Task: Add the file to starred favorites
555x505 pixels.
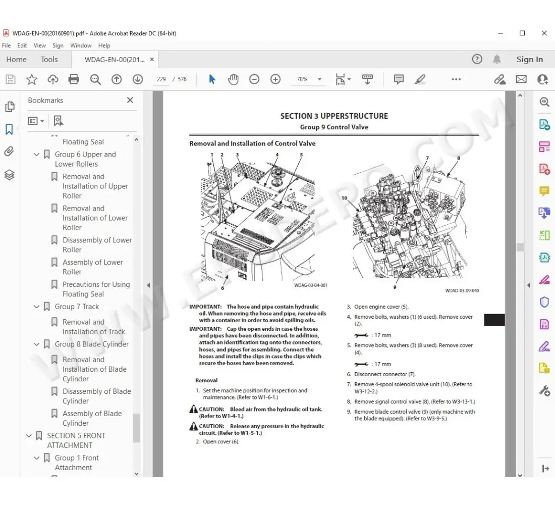Action: [32, 79]
